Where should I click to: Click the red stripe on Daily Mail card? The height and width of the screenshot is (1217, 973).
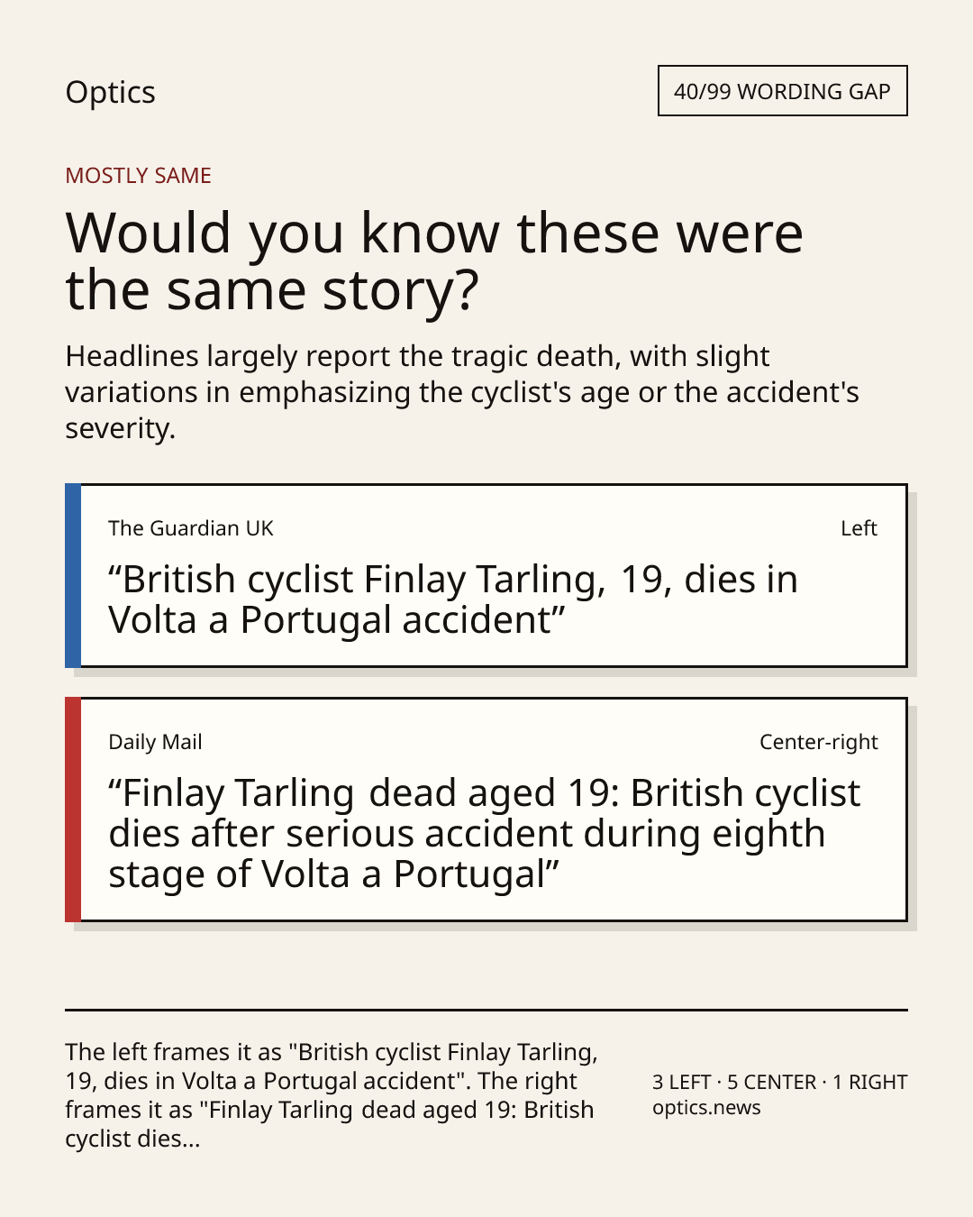tap(73, 810)
